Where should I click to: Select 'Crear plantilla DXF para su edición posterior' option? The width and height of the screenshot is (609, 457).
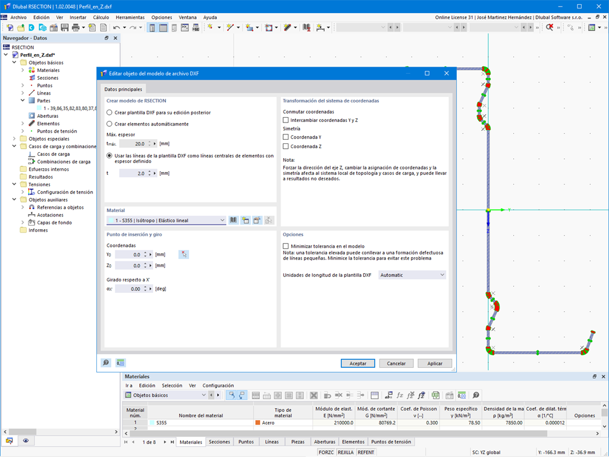[109, 112]
